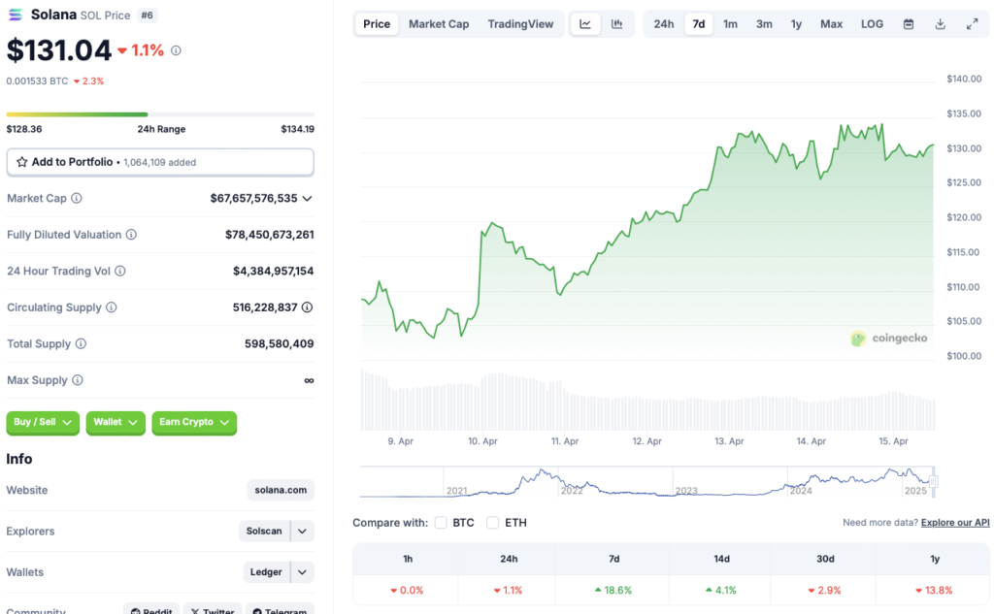Expand the Solscan explorers dropdown arrow
994x614 pixels.
tap(303, 532)
